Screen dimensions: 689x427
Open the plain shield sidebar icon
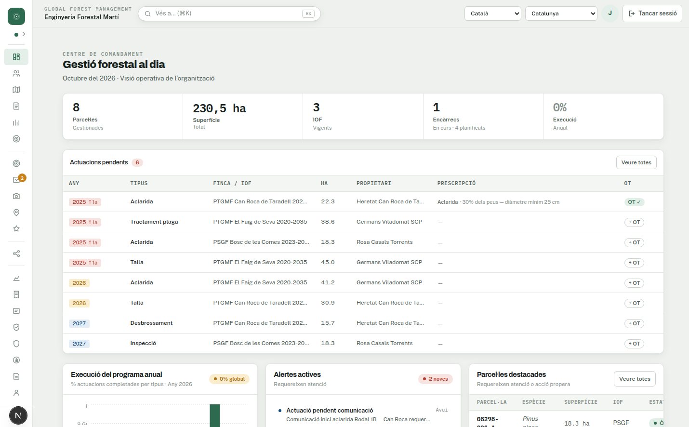[x=16, y=344]
